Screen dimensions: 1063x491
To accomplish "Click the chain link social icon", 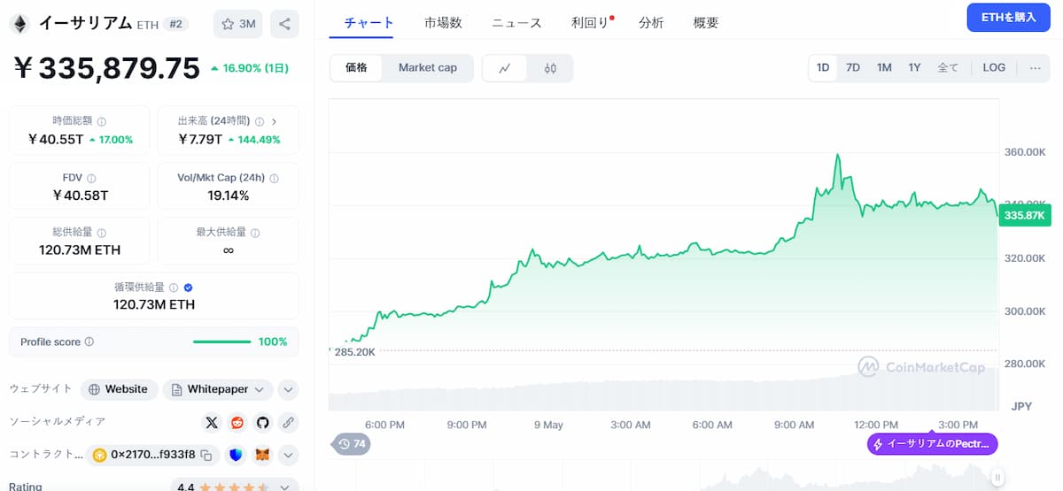I will [x=288, y=422].
